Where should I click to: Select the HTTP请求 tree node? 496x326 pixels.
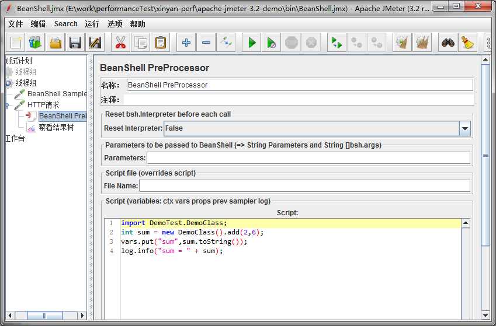tap(43, 105)
